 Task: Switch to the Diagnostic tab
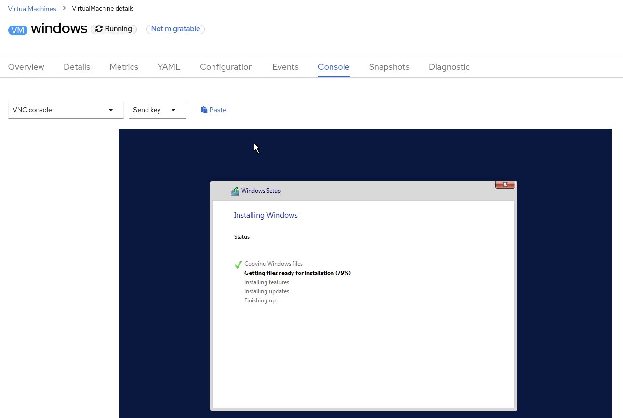(x=449, y=67)
